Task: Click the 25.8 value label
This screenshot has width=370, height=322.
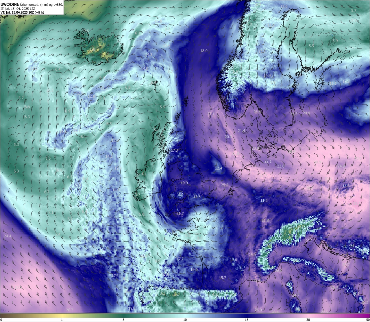Action: (x=265, y=220)
